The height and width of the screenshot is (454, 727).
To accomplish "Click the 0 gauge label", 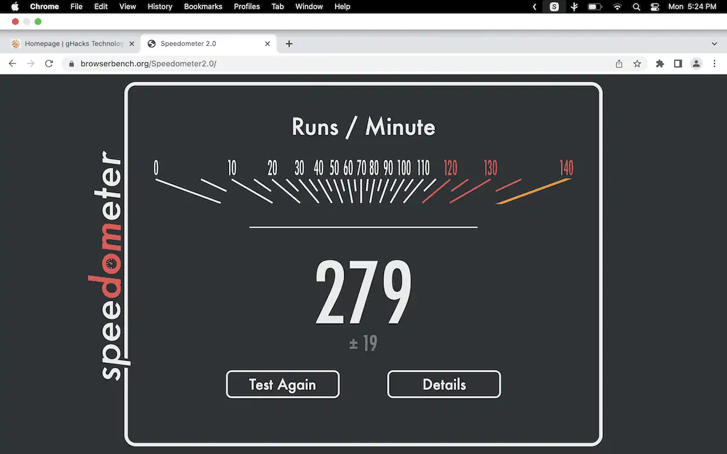I will tap(156, 168).
